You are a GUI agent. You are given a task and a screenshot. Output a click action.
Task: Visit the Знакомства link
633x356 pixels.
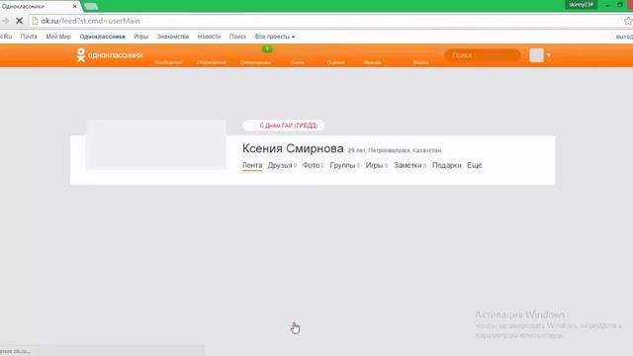(173, 37)
